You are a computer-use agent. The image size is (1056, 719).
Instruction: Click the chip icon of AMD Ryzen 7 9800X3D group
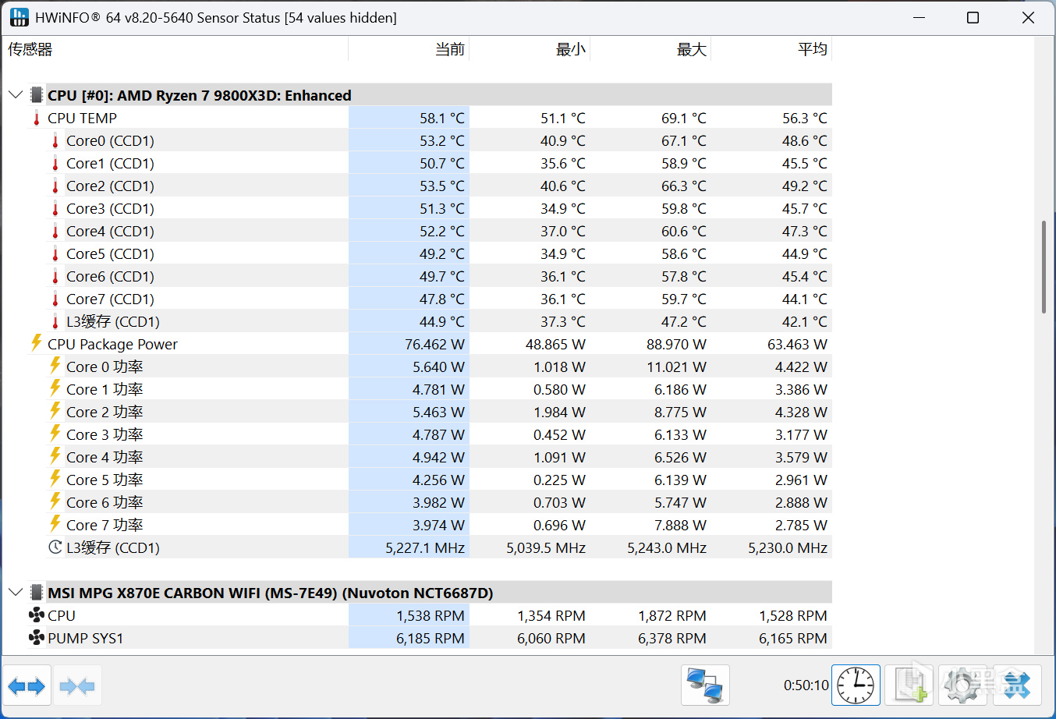[37, 95]
